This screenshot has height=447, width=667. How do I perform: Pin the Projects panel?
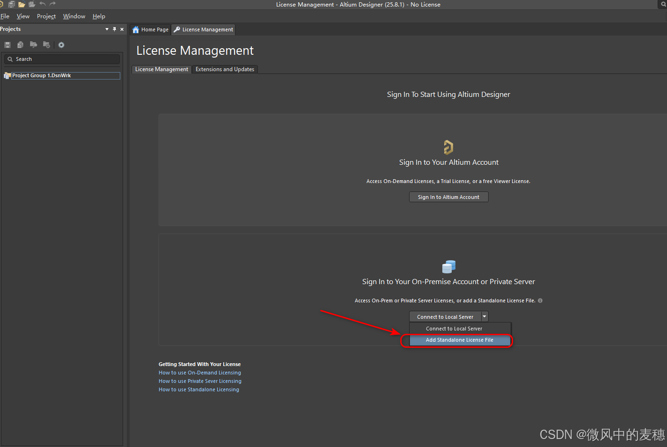click(x=115, y=29)
